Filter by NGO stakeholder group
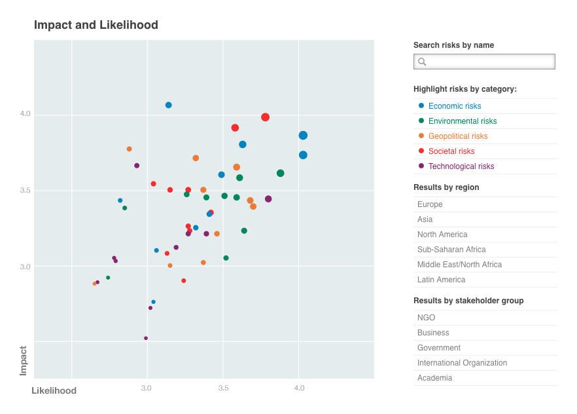Viewport: 577px width, 414px height. coord(426,318)
